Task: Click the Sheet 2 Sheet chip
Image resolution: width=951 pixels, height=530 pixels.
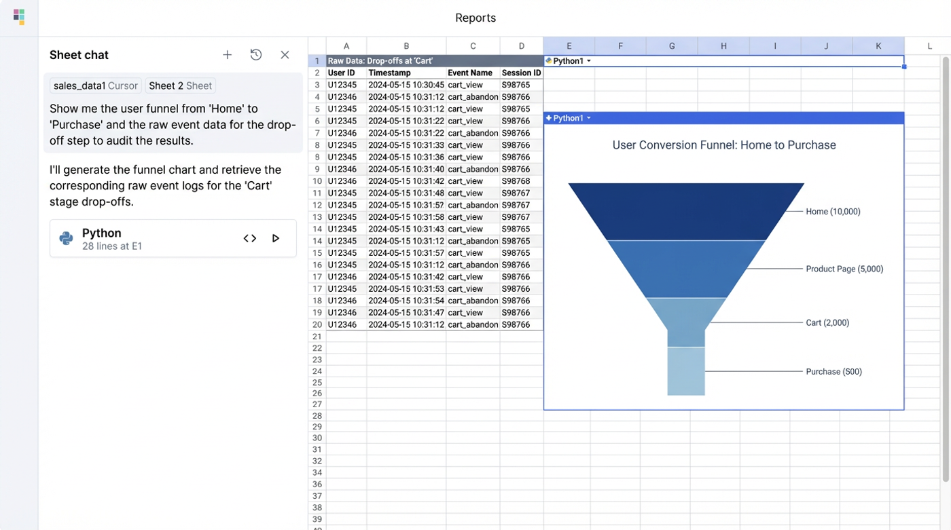Action: tap(180, 86)
